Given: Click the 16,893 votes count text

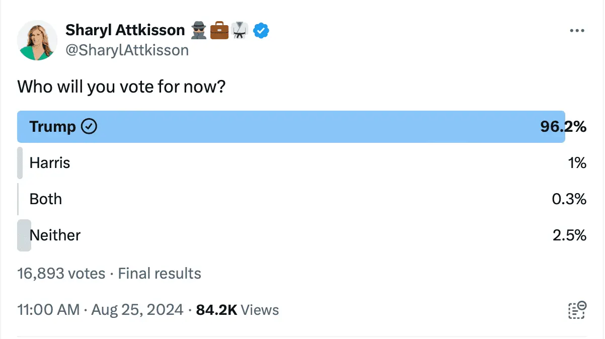Looking at the screenshot, I should tap(61, 274).
